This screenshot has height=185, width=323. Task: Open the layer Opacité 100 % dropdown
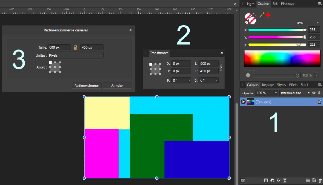[267, 93]
